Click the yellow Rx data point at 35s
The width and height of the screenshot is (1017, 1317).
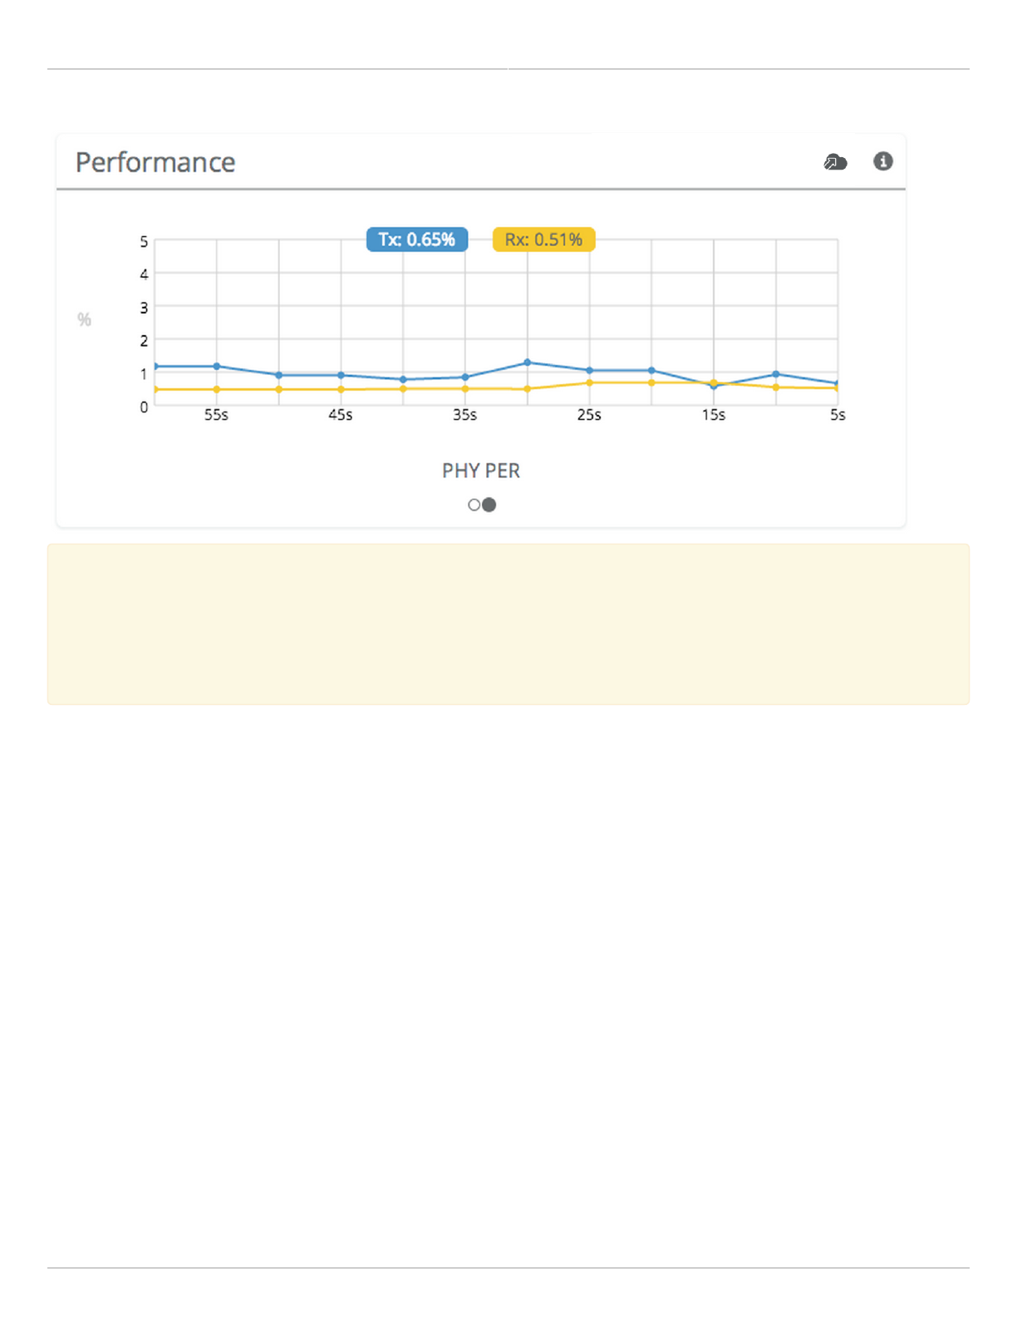[x=465, y=388]
